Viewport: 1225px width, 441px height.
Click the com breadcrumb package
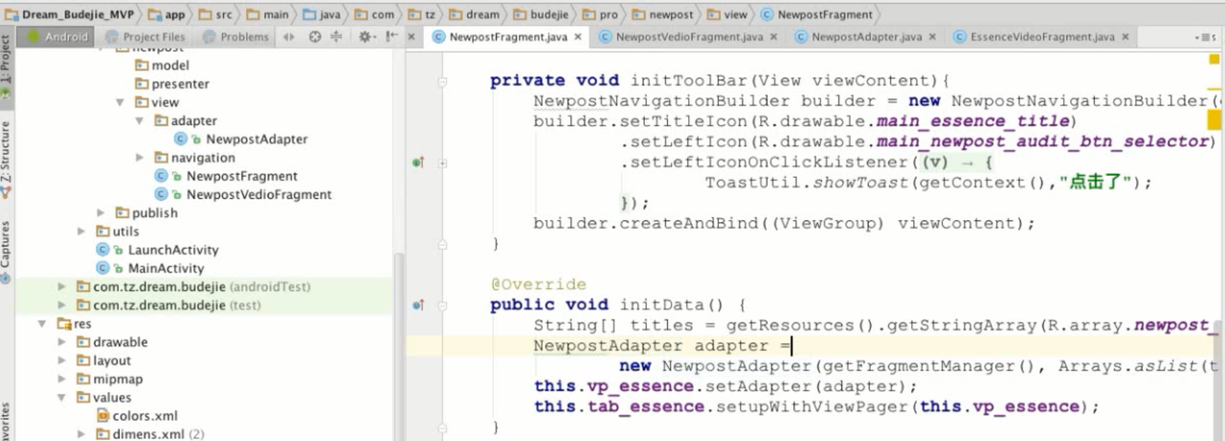372,14
